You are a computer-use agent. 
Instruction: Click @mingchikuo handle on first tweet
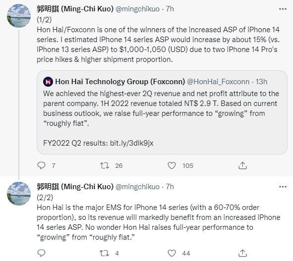(x=137, y=9)
